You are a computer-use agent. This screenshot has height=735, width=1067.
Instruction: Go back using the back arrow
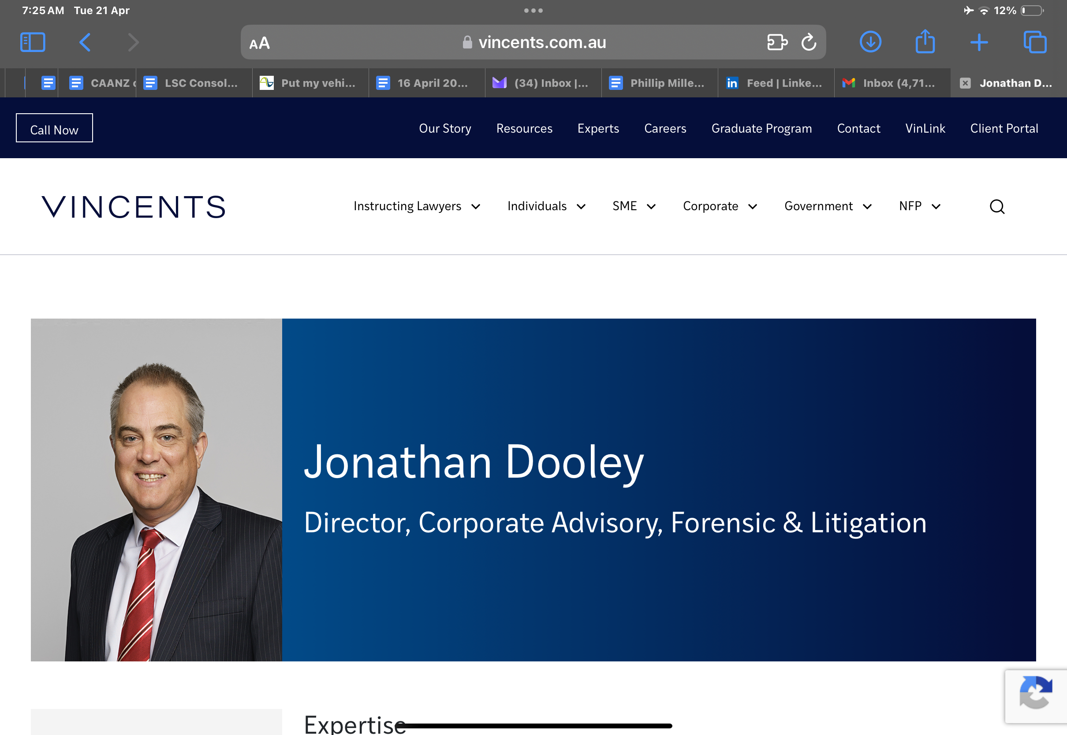point(85,42)
